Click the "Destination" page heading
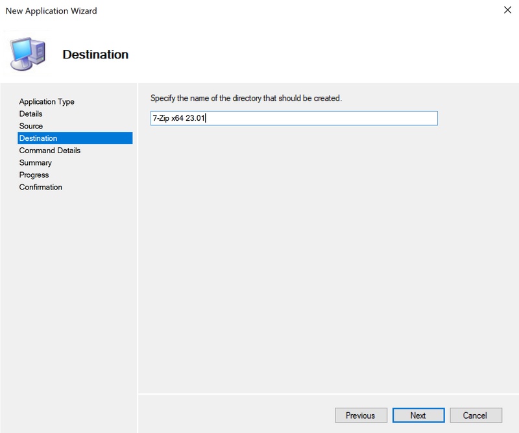Image resolution: width=519 pixels, height=433 pixels. point(95,55)
